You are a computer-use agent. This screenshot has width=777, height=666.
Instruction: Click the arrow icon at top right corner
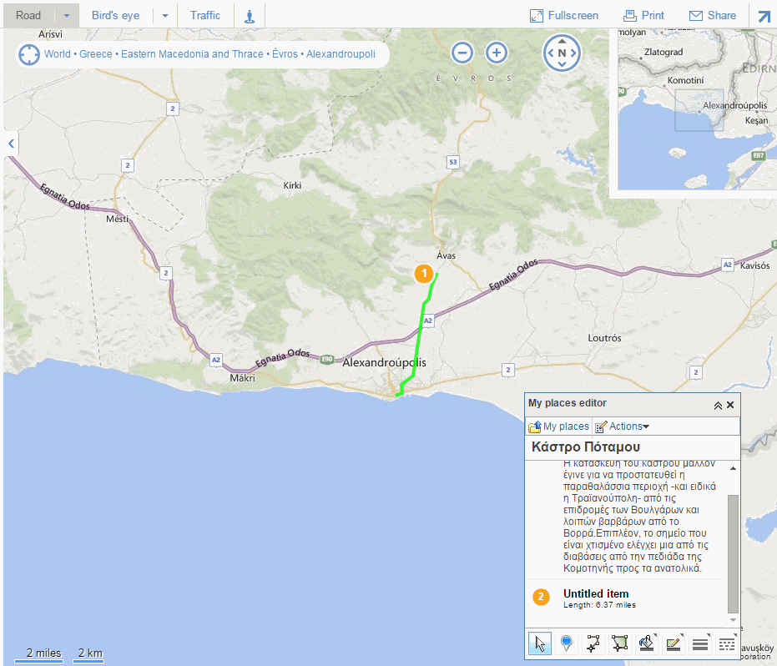(764, 17)
